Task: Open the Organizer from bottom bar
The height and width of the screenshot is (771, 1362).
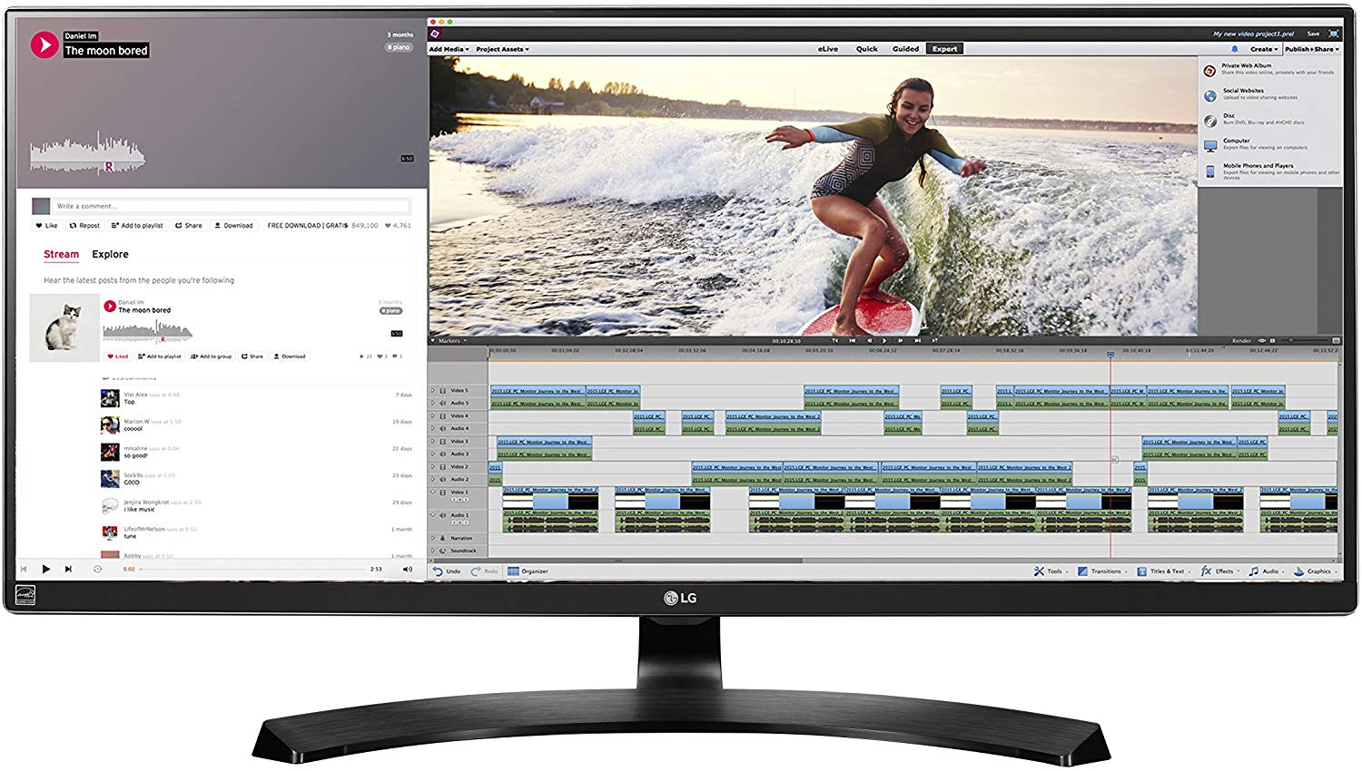Action: (528, 571)
